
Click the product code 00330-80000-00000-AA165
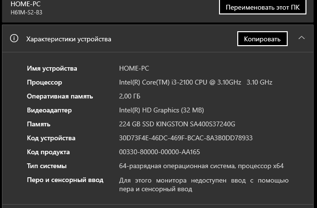[x=159, y=152]
